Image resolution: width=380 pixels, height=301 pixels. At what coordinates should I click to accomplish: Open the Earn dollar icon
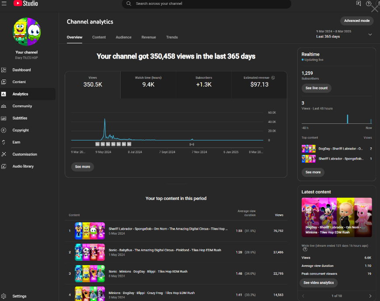coord(3,142)
